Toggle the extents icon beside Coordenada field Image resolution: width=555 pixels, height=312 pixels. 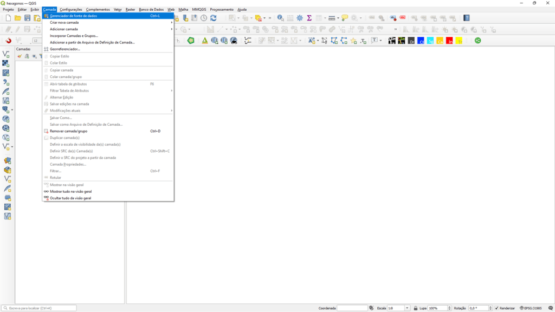[371, 308]
